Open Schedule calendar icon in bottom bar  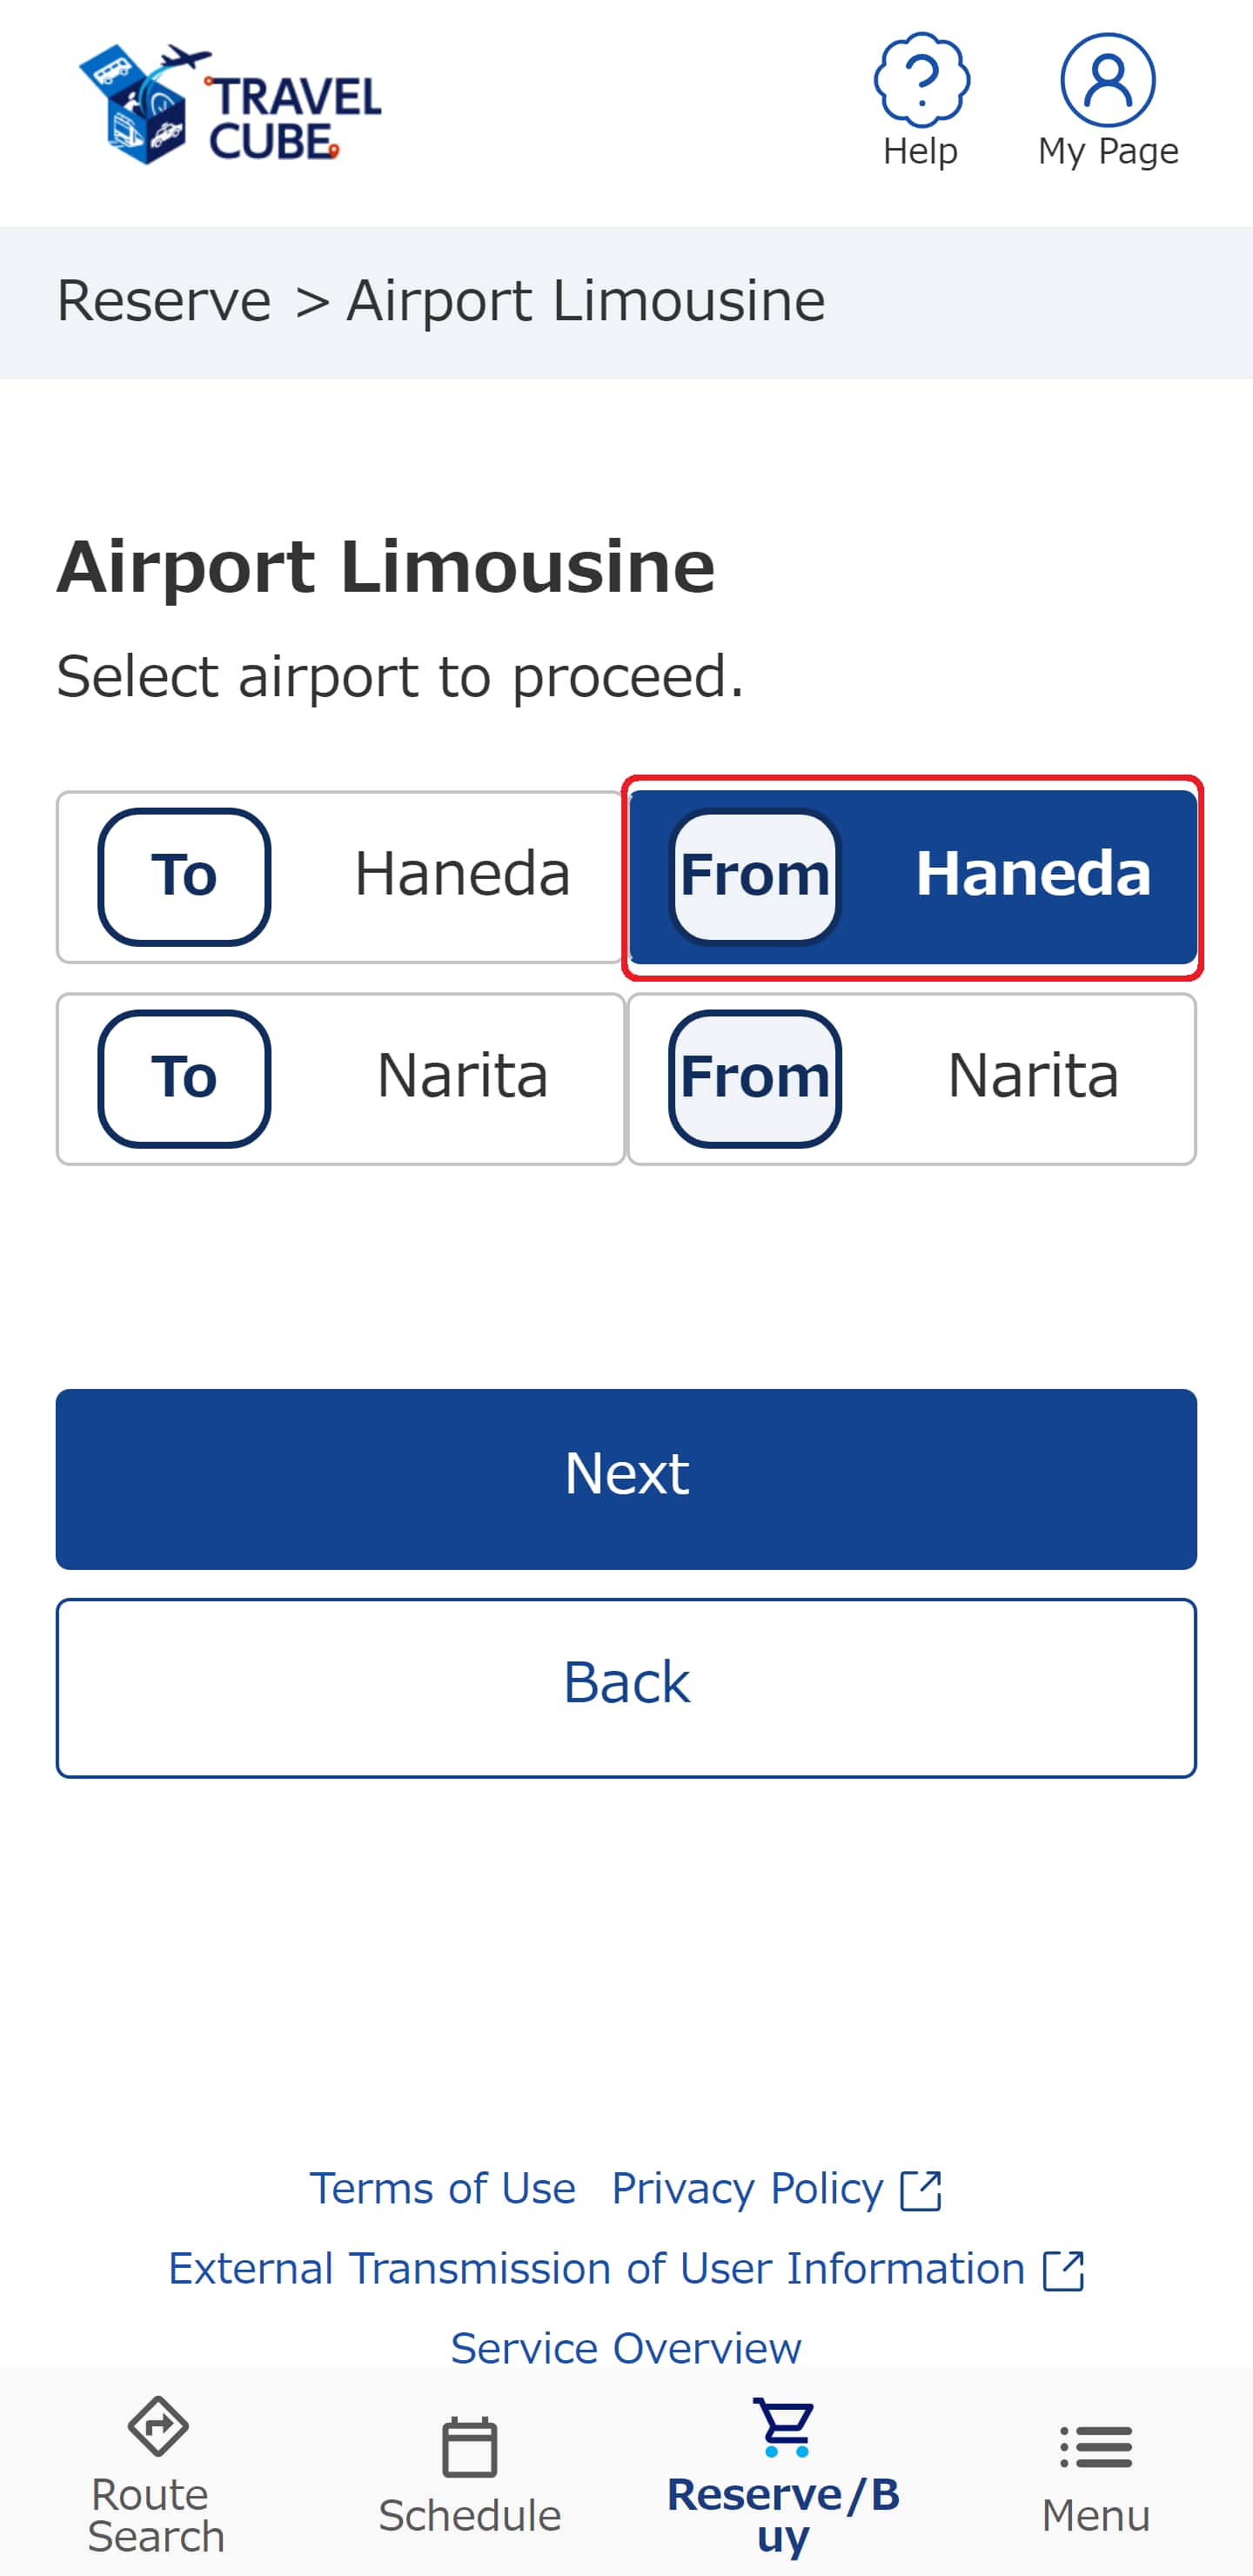(x=469, y=2447)
